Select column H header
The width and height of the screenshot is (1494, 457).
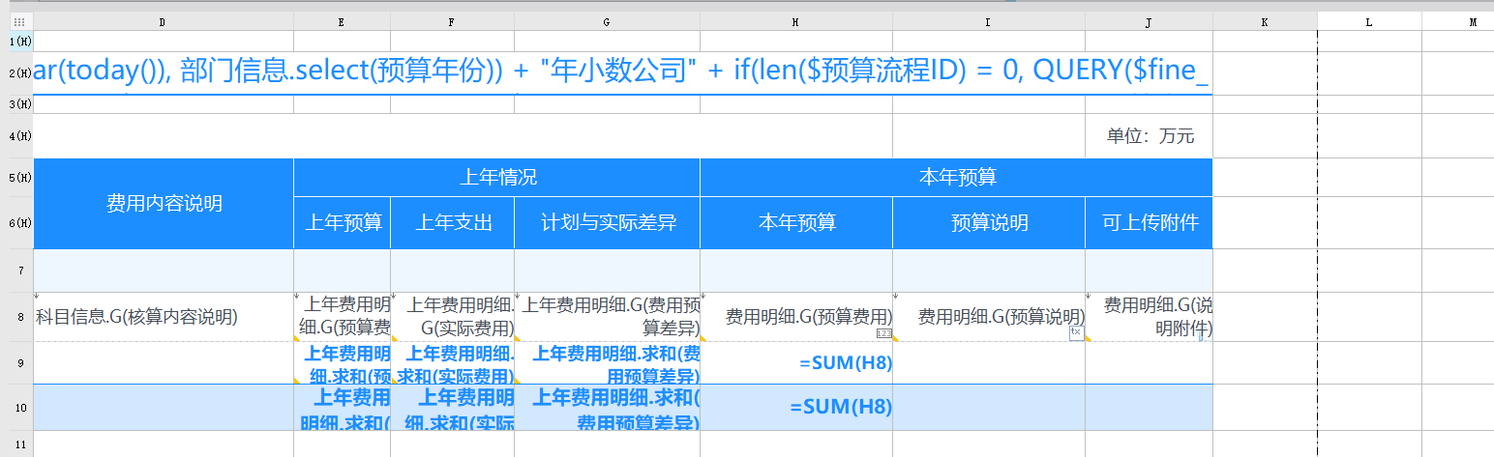796,21
